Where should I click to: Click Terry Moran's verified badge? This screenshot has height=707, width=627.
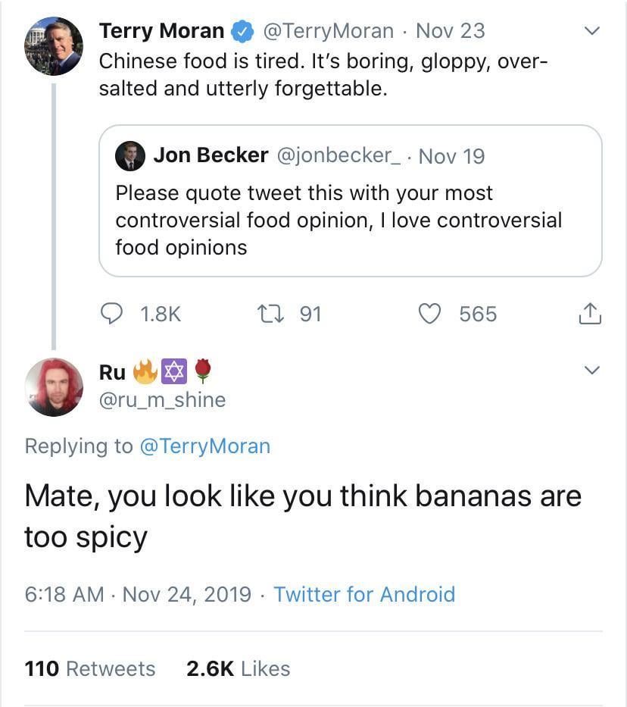(x=242, y=31)
